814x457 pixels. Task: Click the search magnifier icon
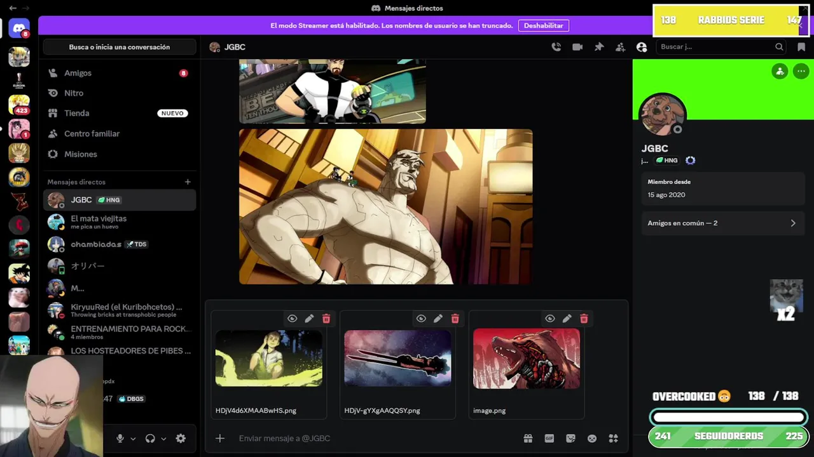coord(779,47)
